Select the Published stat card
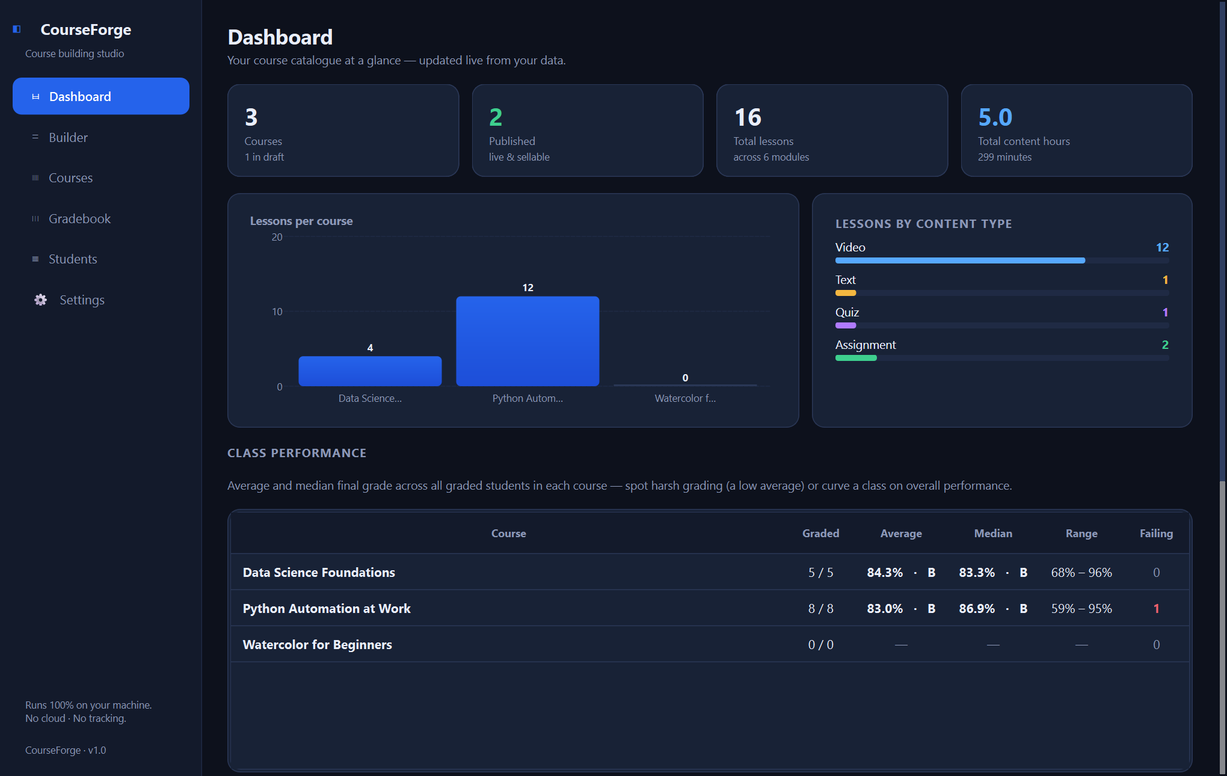The image size is (1227, 776). tap(588, 131)
